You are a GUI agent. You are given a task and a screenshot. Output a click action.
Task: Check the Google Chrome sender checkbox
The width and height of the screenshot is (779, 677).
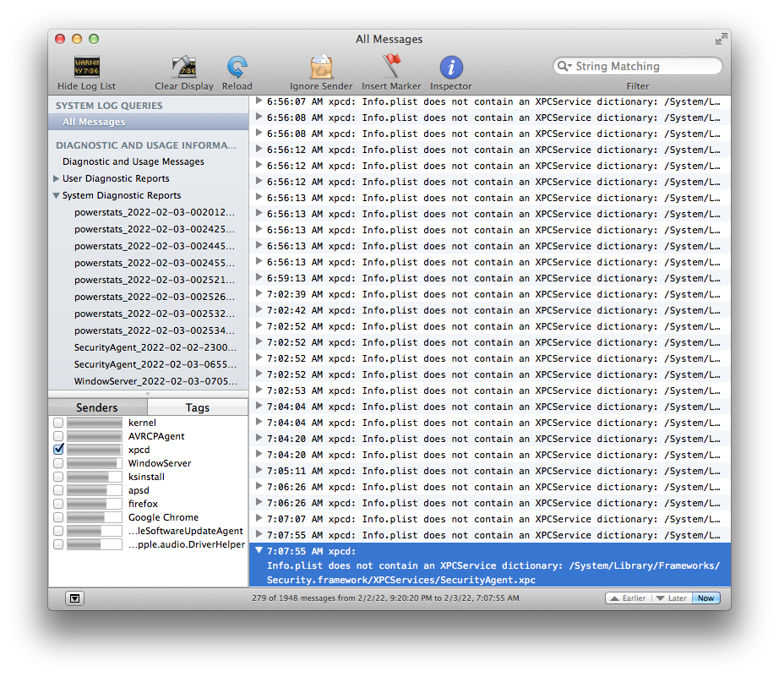coord(58,517)
